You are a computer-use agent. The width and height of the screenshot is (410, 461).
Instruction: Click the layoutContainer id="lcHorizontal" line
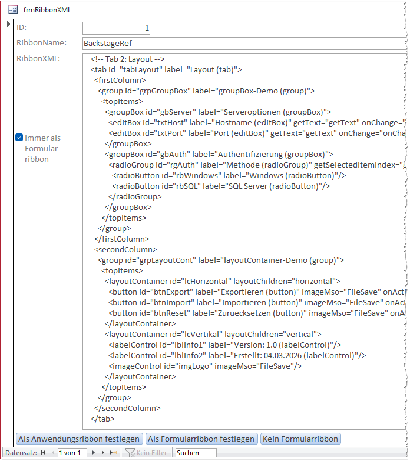coord(223,281)
